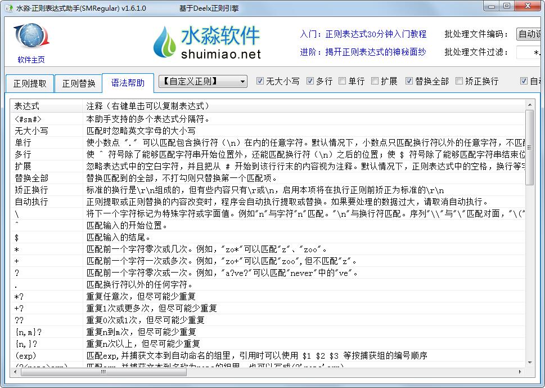
Task: Select the 无大小写 row in list
Action: point(268,131)
